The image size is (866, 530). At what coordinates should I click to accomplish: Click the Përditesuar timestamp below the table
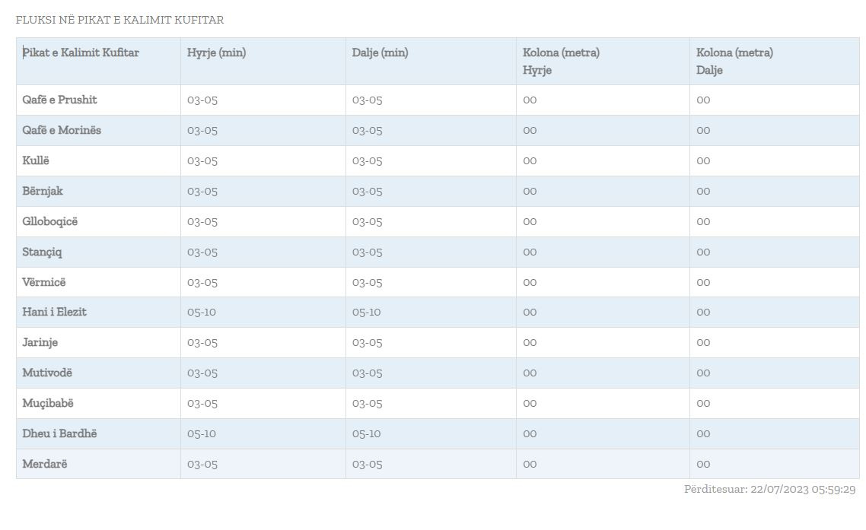point(769,490)
